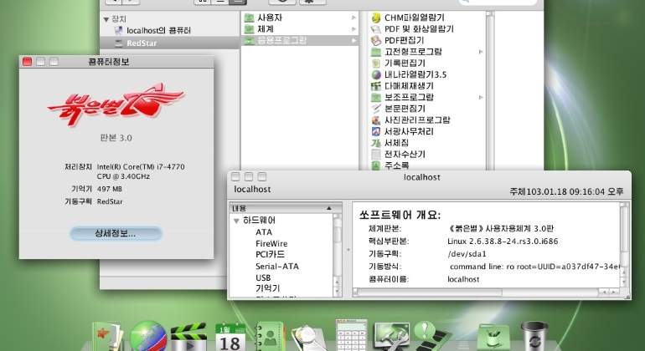Click the 쏘프트웨어 개요: heading

[x=400, y=215]
